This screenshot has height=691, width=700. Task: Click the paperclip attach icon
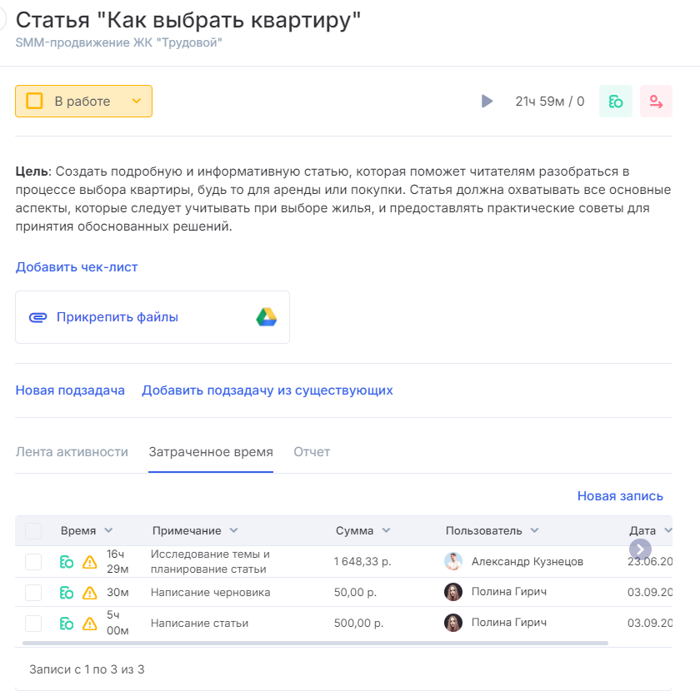click(x=37, y=317)
